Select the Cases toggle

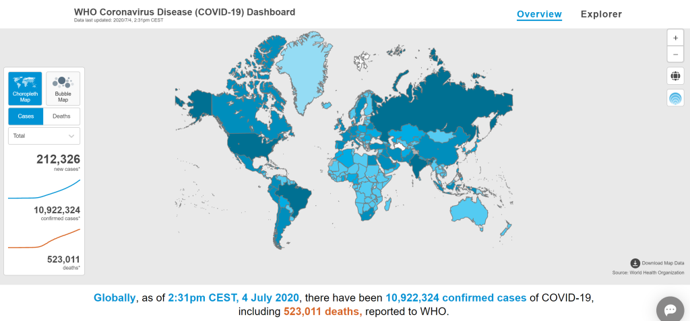(x=26, y=116)
